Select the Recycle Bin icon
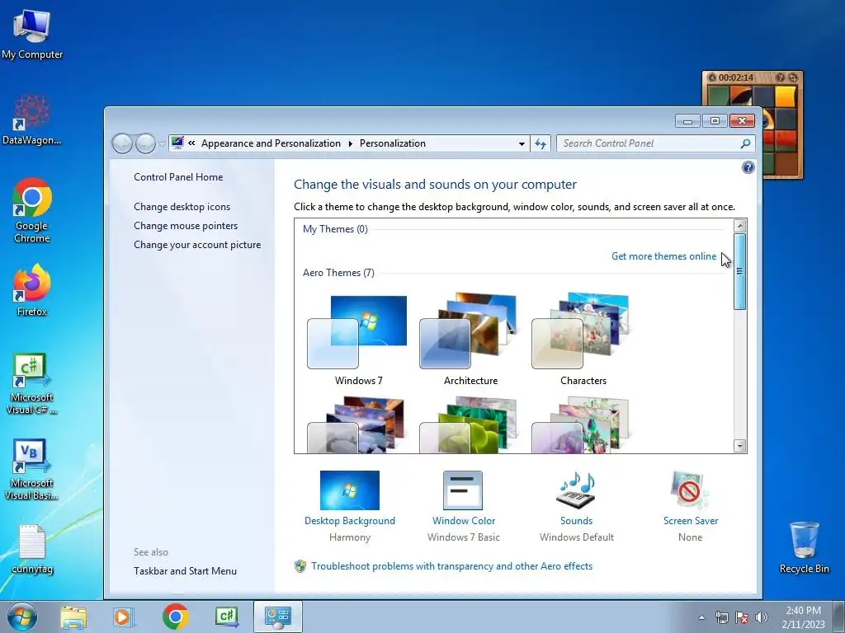845x633 pixels. tap(804, 547)
